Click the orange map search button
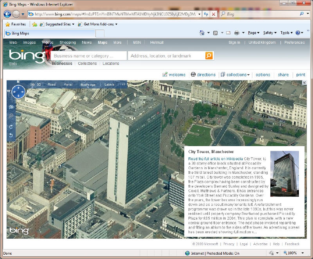The width and height of the screenshot is (313, 259). tap(209, 55)
